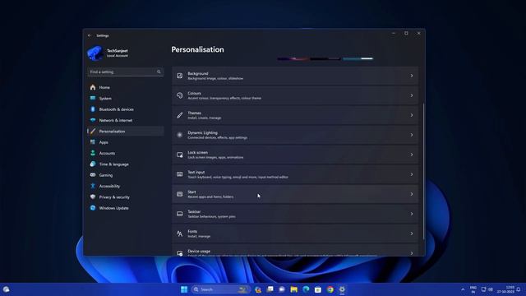Go back using the Settings back arrow
The image size is (526, 296).
90,35
